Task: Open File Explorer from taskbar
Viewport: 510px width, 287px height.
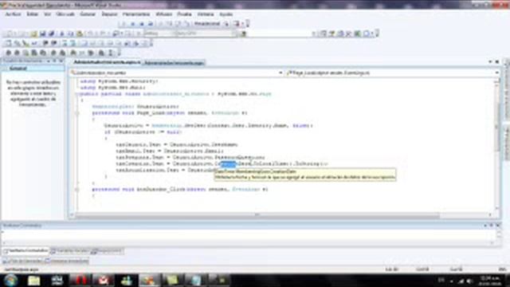Action: (33, 280)
